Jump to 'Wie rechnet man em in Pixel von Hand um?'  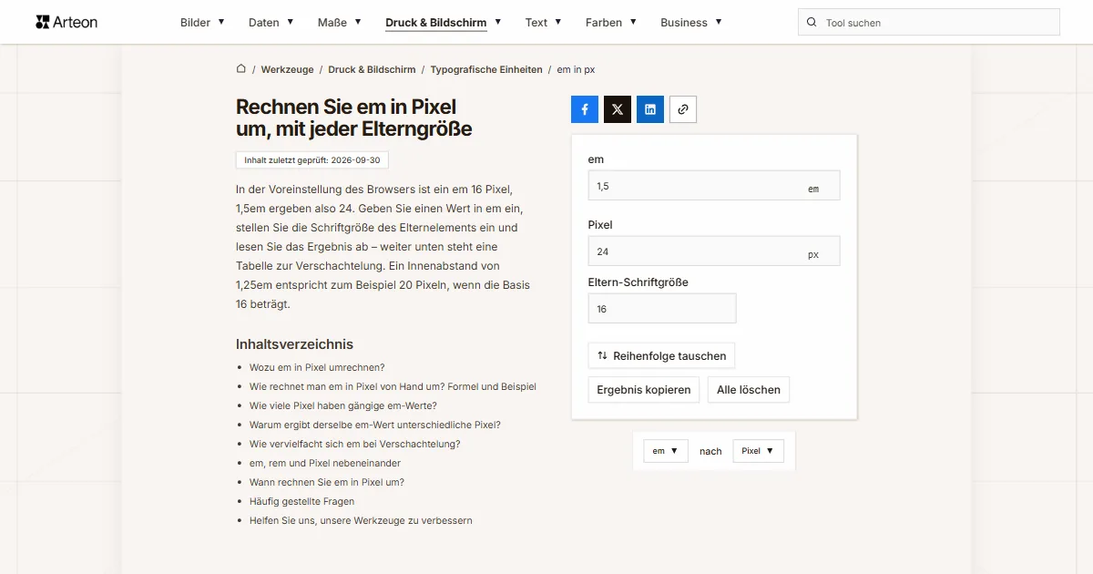(393, 387)
